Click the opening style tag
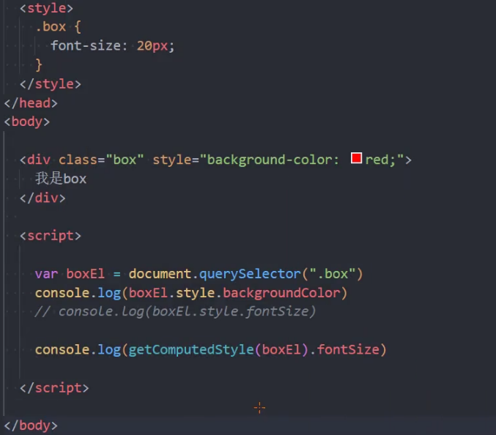Image resolution: width=496 pixels, height=435 pixels. pyautogui.click(x=46, y=8)
